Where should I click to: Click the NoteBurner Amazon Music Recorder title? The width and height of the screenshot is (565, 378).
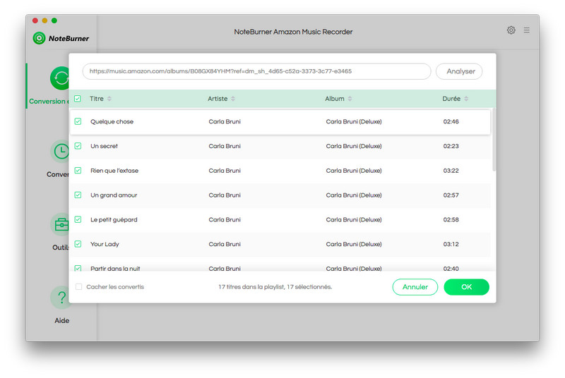[x=293, y=32]
